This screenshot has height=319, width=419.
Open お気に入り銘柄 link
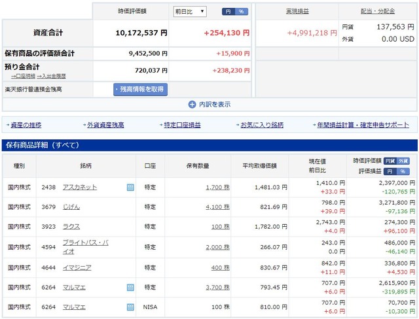(x=262, y=125)
